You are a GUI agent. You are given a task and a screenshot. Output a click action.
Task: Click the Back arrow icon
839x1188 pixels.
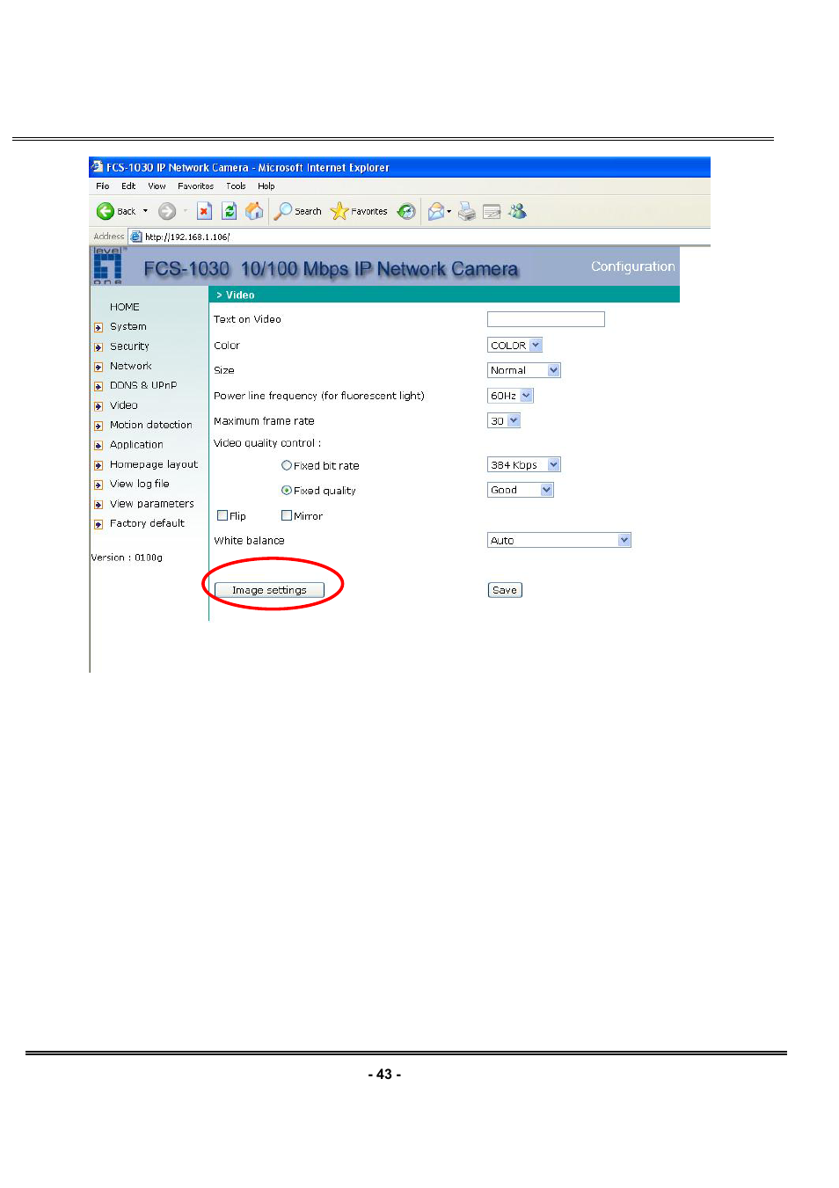[x=105, y=211]
